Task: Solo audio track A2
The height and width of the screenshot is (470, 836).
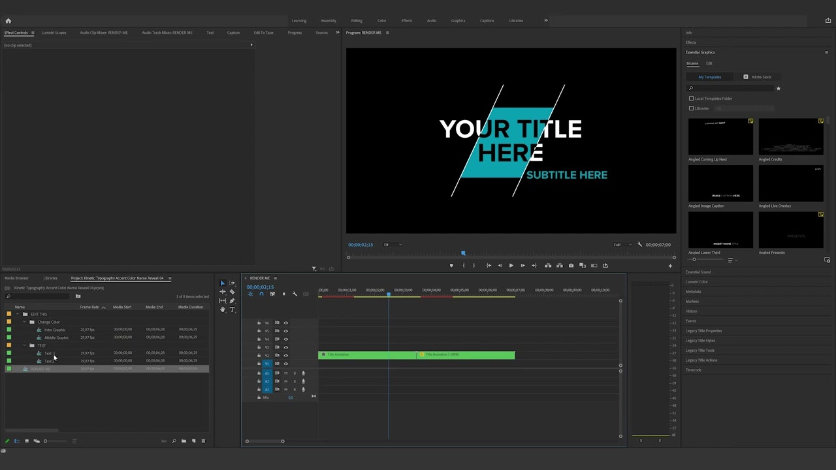Action: (x=295, y=381)
